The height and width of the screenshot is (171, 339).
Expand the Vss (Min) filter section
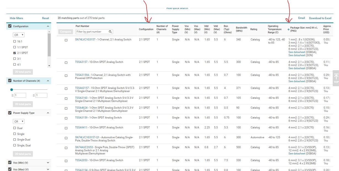tap(48, 163)
